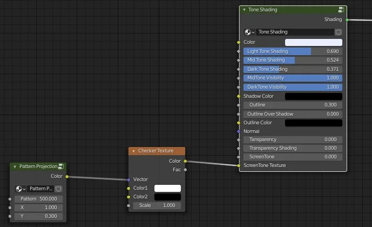Open the Shadow Color swatch
372x227 pixels.
[313, 96]
